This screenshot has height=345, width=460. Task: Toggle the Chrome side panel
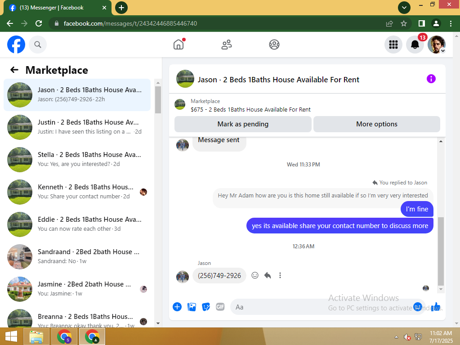(x=422, y=23)
